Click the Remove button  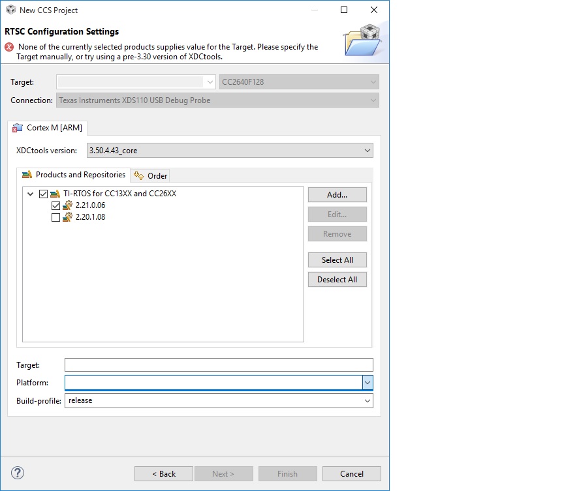(x=337, y=234)
